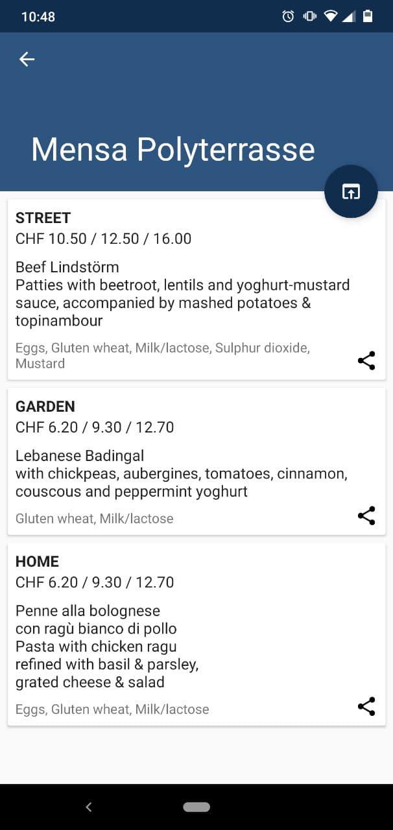Tap STREET price CHF 10.50 / 12.50 / 16.00
The image size is (393, 830).
point(103,239)
